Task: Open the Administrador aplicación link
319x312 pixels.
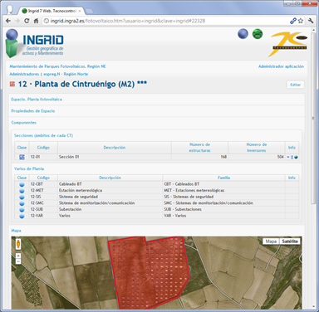Action: [x=281, y=66]
